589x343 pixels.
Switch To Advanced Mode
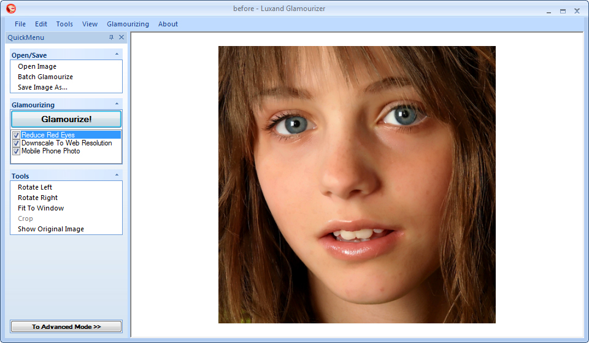tap(66, 326)
